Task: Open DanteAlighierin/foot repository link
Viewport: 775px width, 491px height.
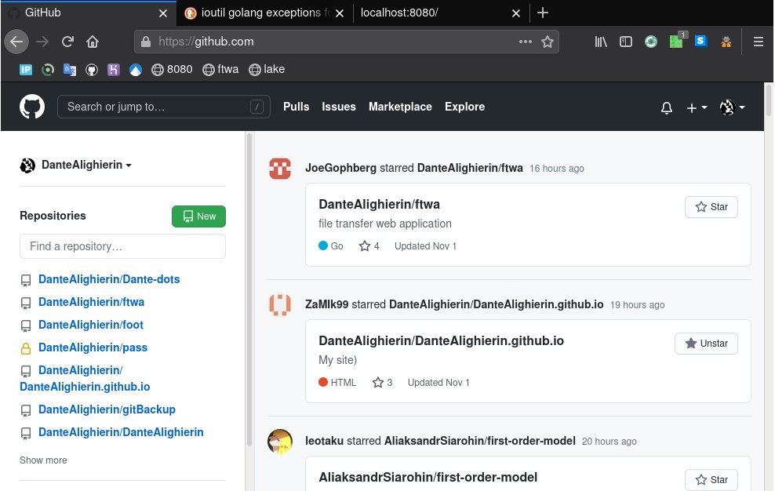Action: click(91, 325)
